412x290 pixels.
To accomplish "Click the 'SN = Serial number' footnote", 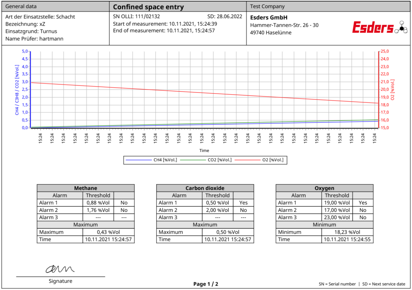I will click(337, 284).
